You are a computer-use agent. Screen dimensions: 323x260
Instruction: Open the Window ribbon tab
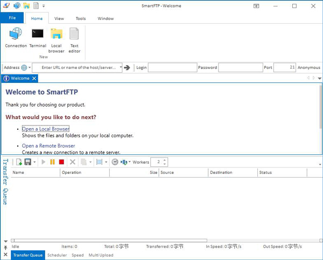tap(106, 18)
